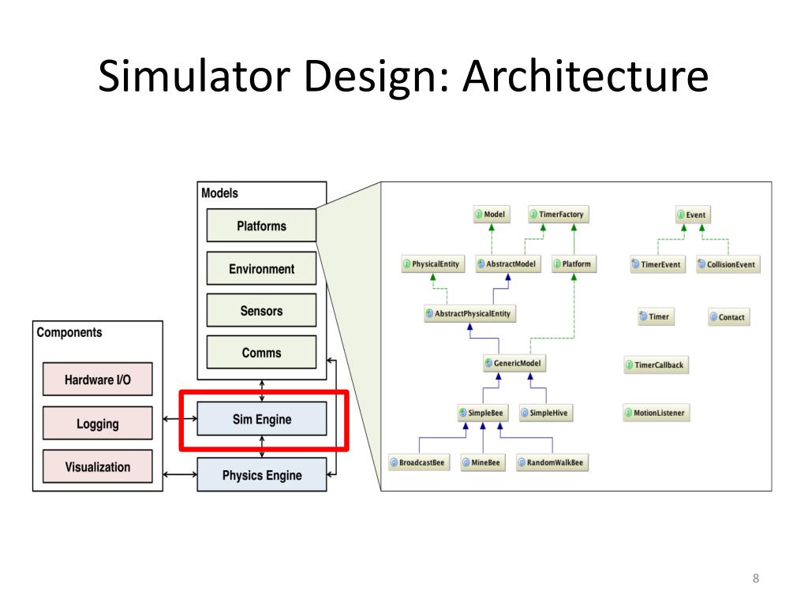Click slide number 8
Screen dimensions: 808x606
[755, 578]
